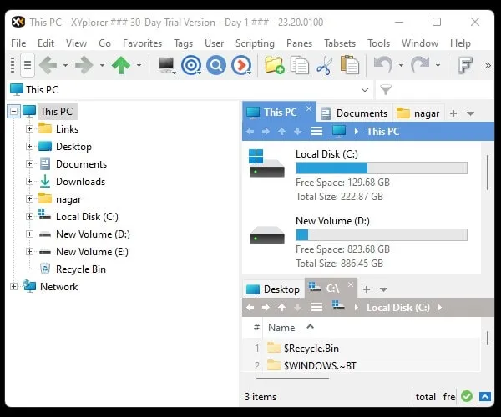Viewport: 501px width, 417px height.
Task: Open the Drives computer icon in toolbar
Action: coord(166,65)
